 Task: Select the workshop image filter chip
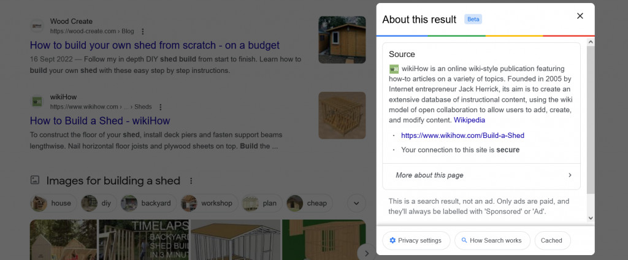pos(209,203)
